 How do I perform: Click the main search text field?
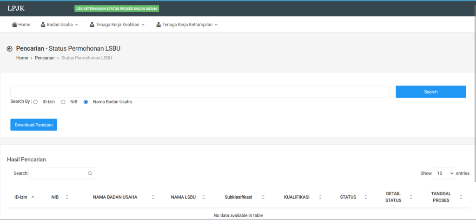pyautogui.click(x=199, y=92)
